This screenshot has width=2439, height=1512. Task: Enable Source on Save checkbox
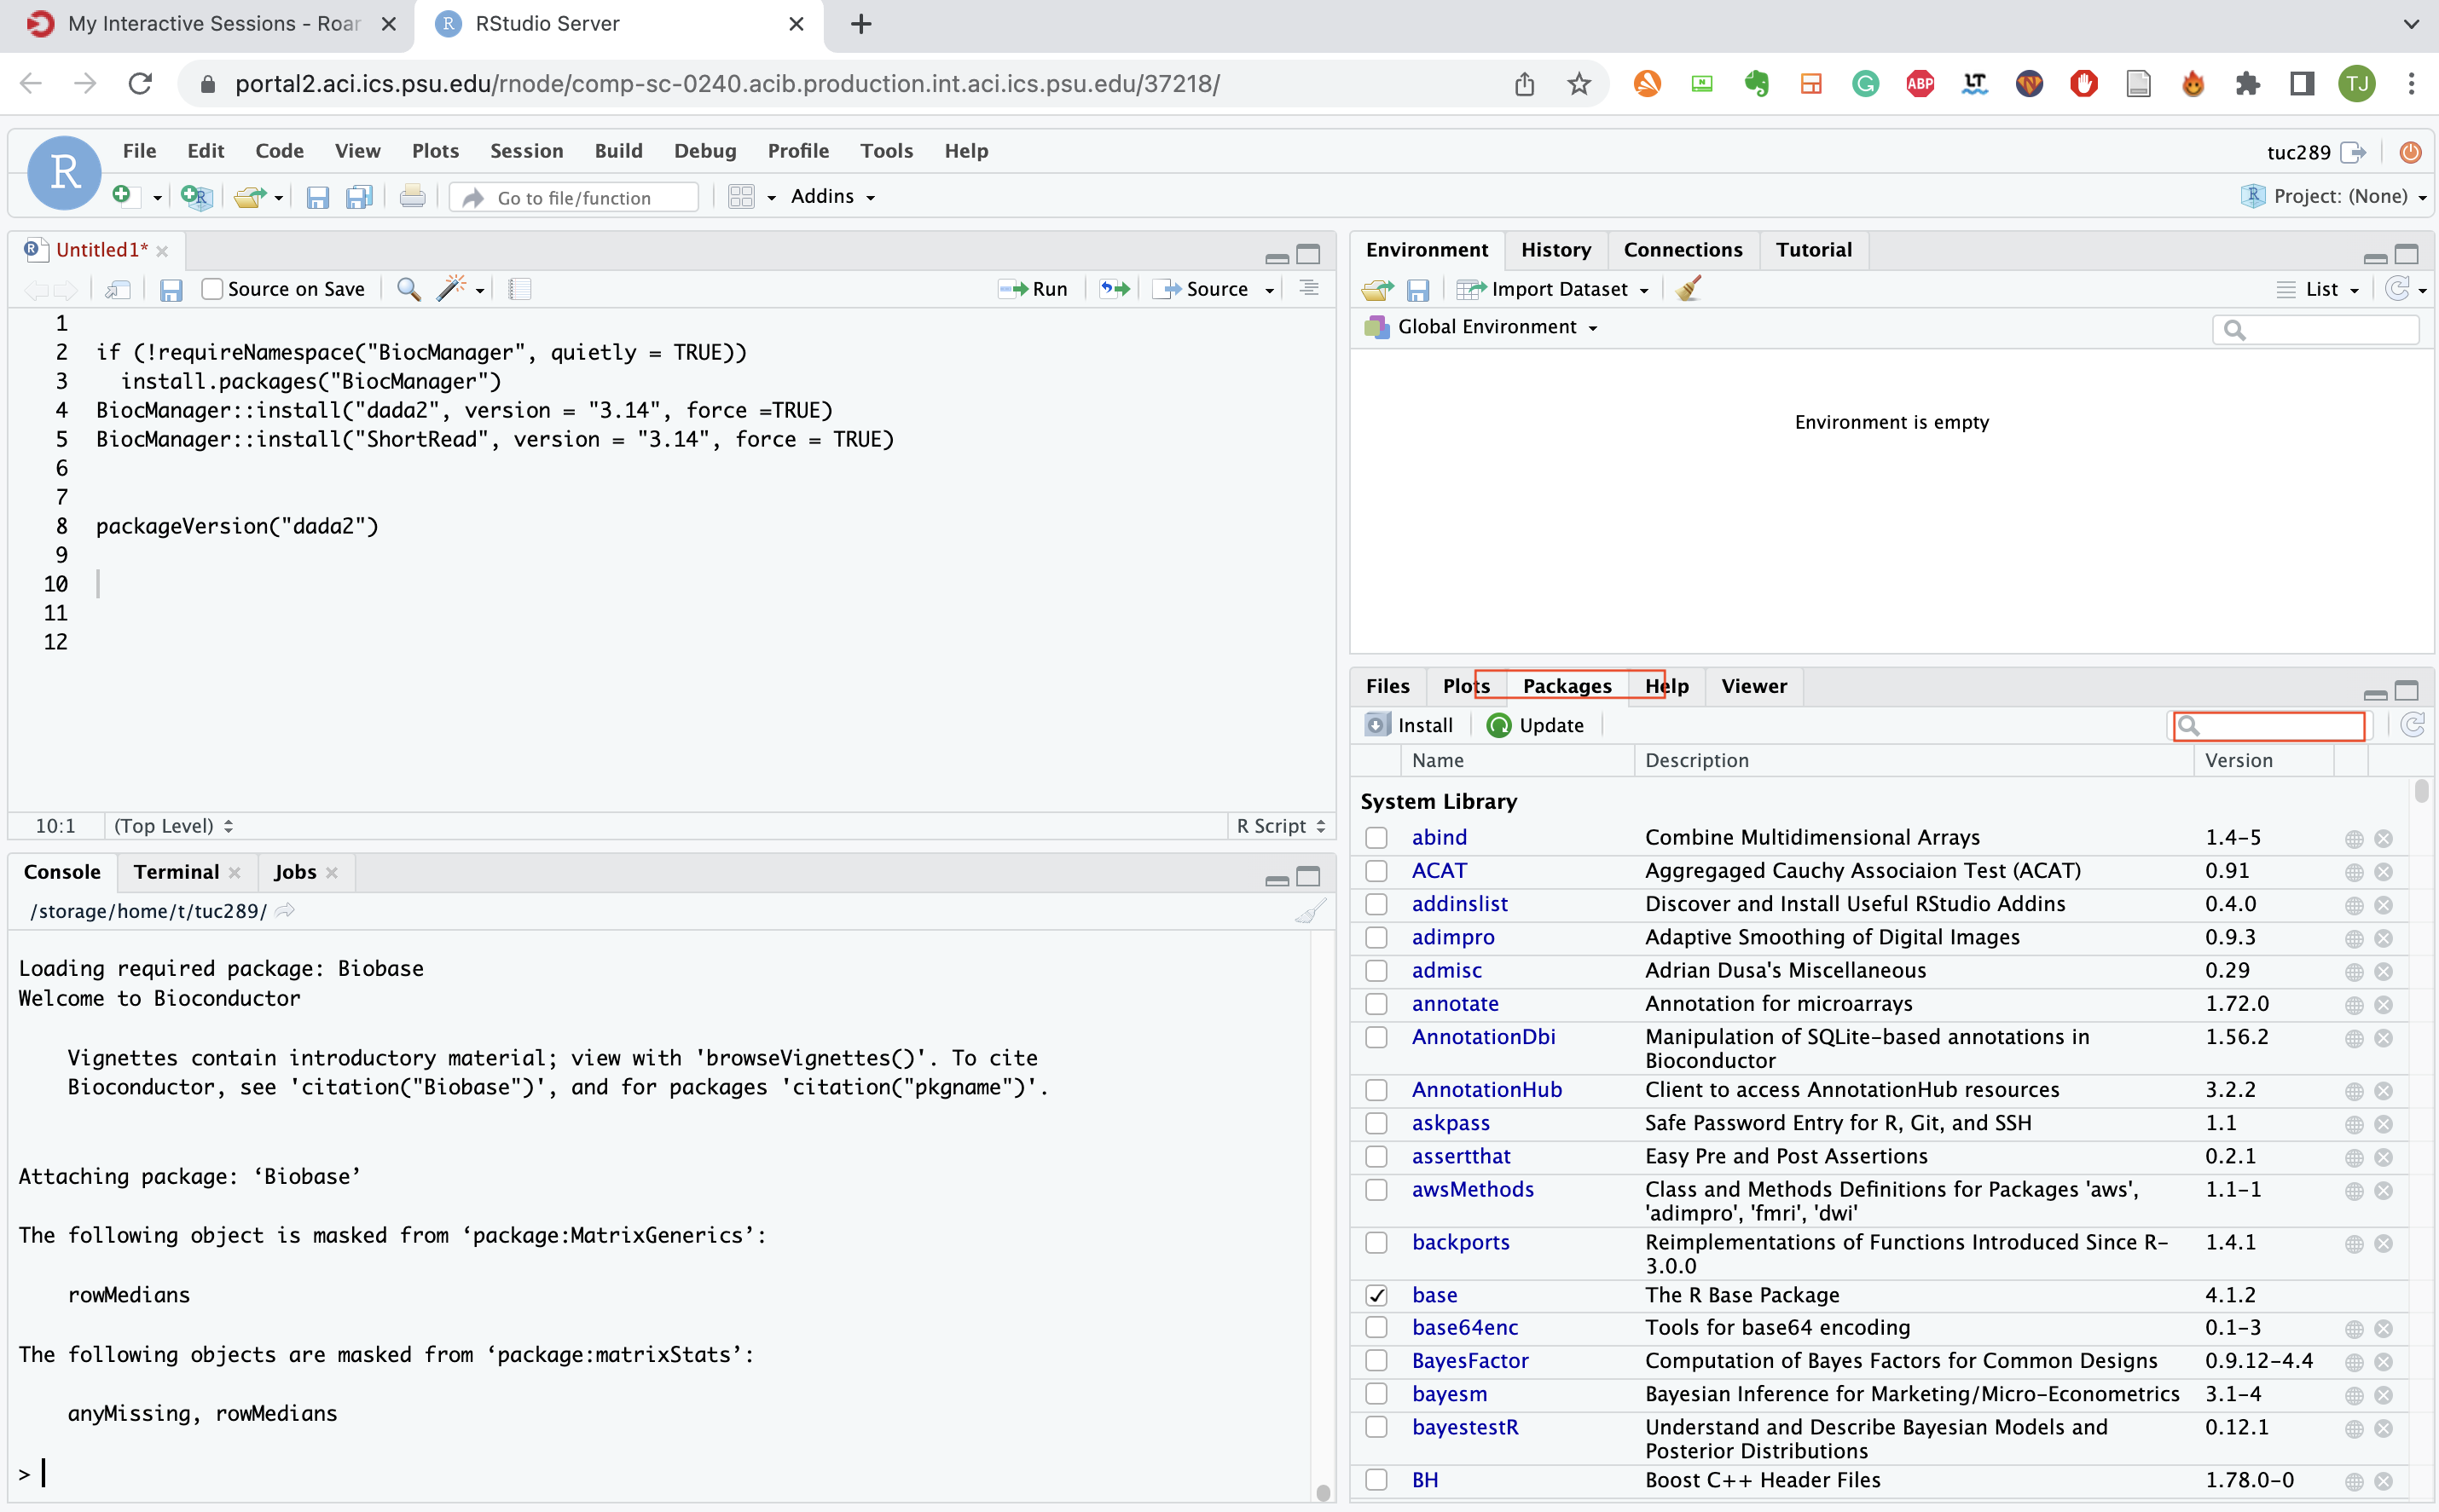[212, 289]
